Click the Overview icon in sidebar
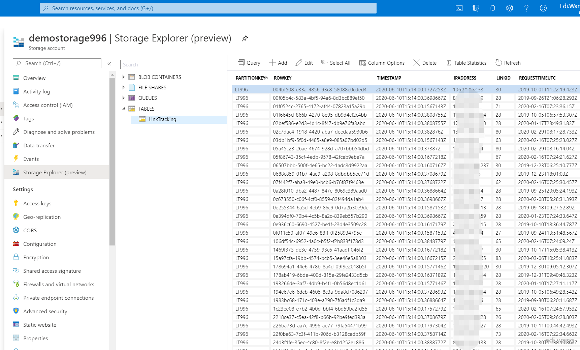 [16, 78]
